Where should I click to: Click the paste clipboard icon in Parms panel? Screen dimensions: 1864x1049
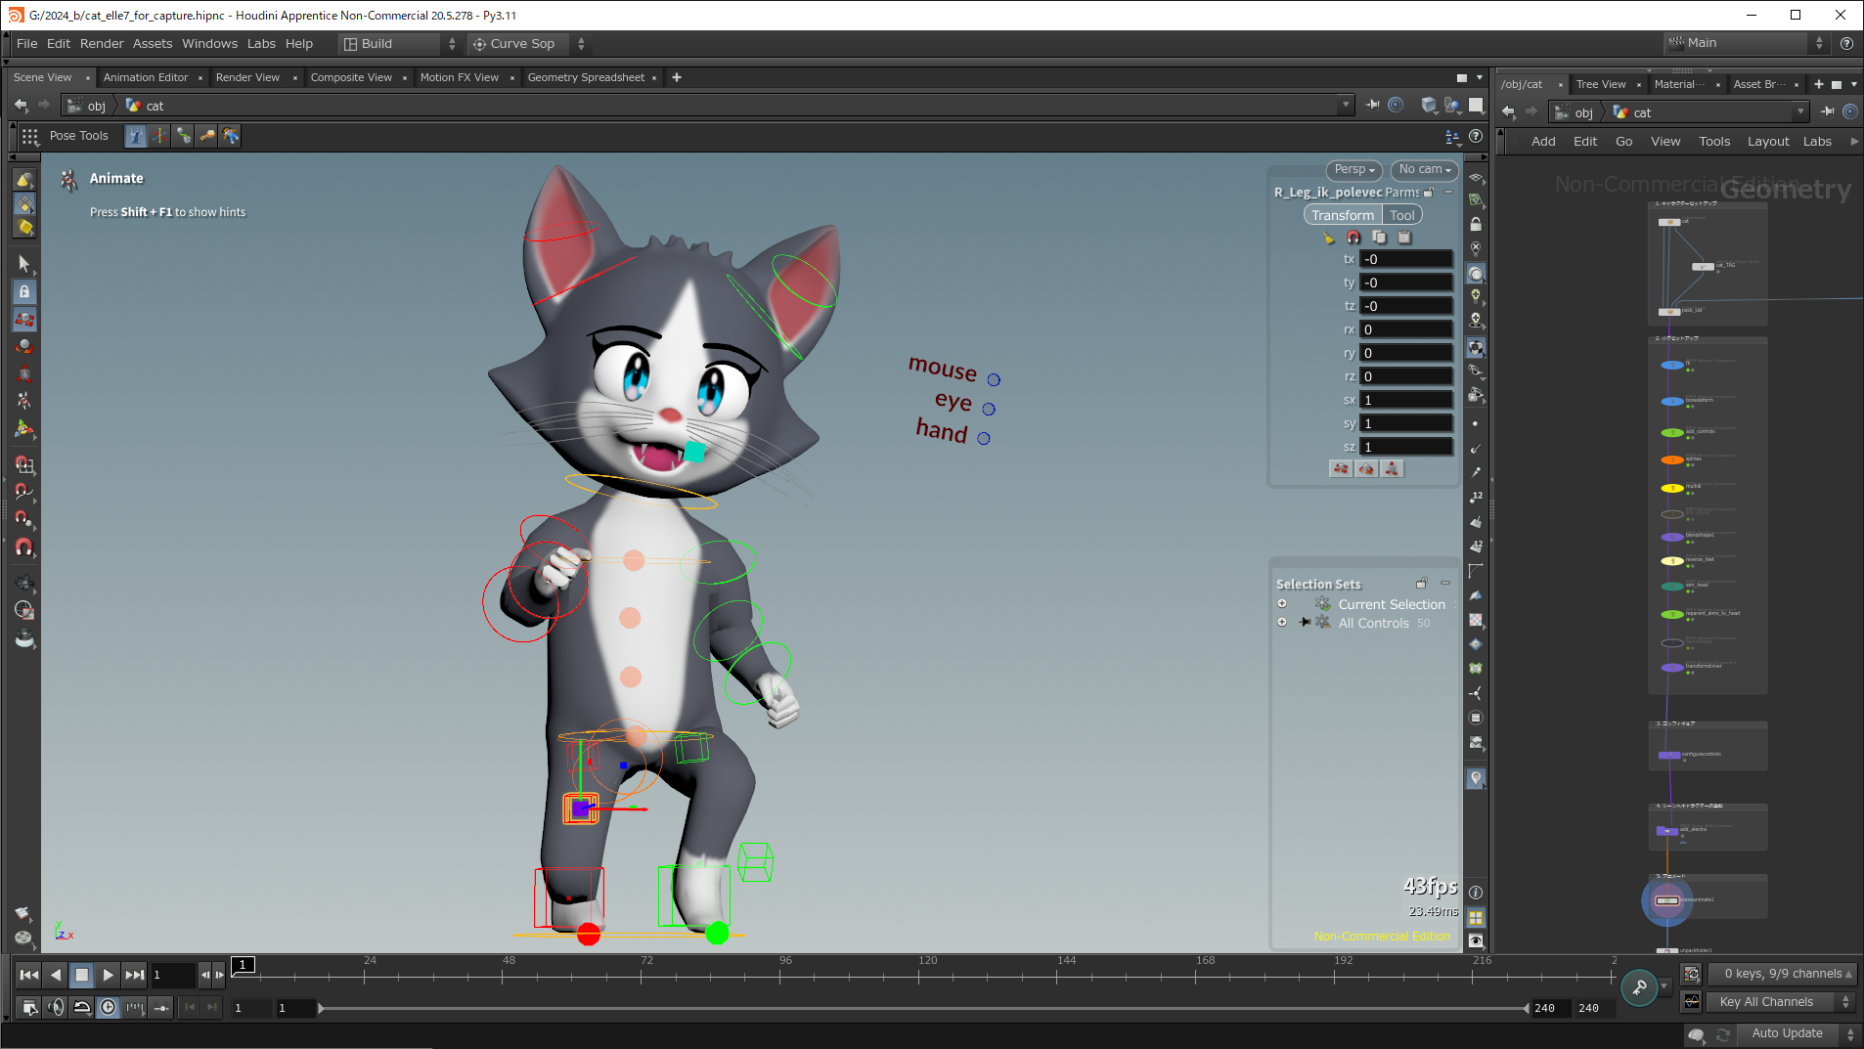tap(1404, 238)
